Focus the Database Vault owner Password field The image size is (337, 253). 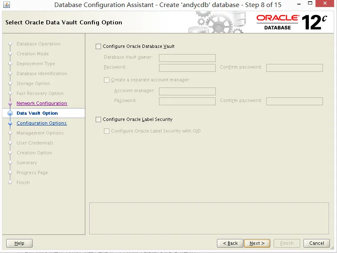(187, 68)
